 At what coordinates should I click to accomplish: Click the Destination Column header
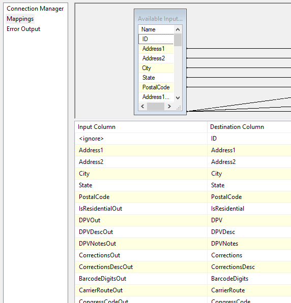point(249,127)
